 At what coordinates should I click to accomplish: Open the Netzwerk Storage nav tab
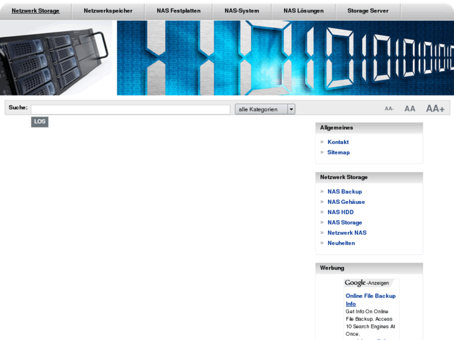(36, 11)
